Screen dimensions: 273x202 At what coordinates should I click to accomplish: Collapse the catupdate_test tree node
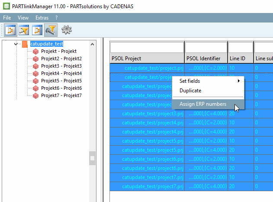16,44
